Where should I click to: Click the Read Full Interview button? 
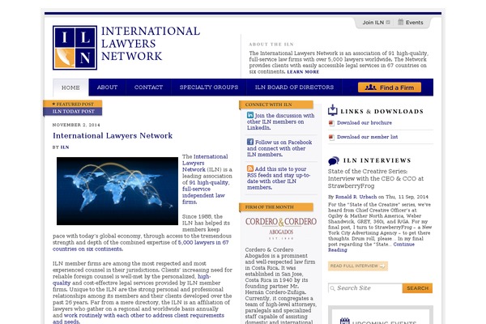[x=358, y=266]
